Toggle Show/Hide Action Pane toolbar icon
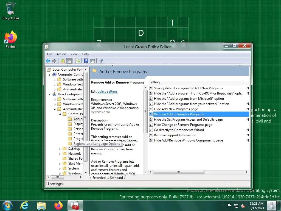The image size is (281, 211). [x=92, y=61]
